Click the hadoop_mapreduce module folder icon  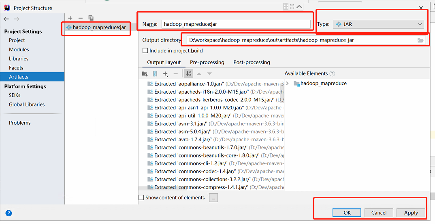296,84
